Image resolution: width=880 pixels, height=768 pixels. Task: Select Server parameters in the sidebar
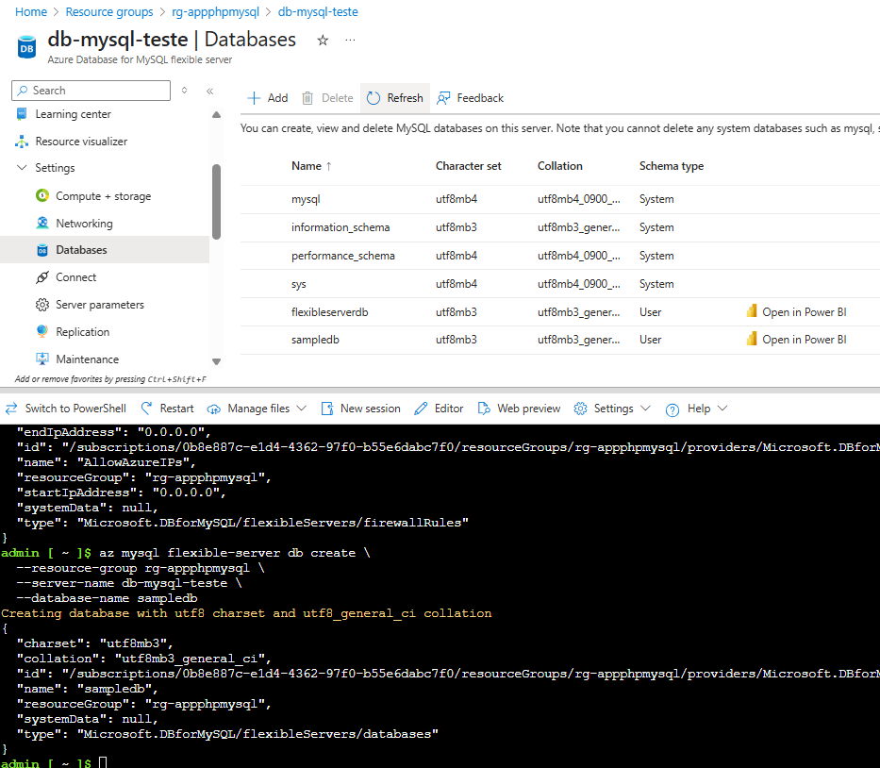(x=100, y=305)
